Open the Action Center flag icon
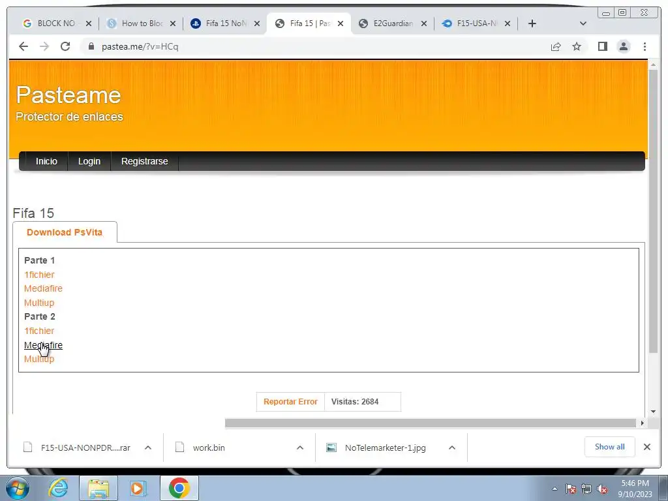This screenshot has height=501, width=668. click(x=571, y=489)
